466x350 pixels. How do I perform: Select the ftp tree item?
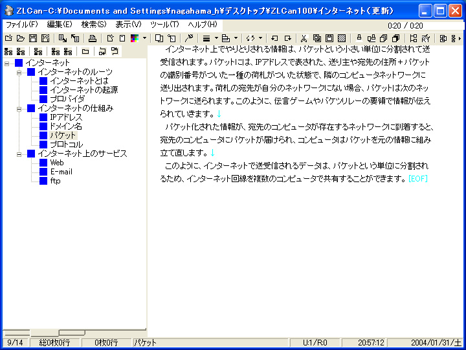click(55, 181)
